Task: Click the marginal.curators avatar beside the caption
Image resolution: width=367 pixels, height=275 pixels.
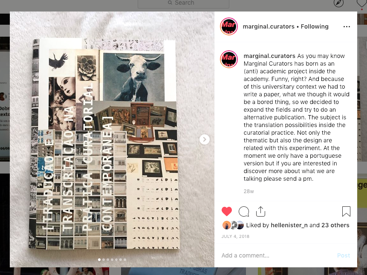Action: click(229, 59)
